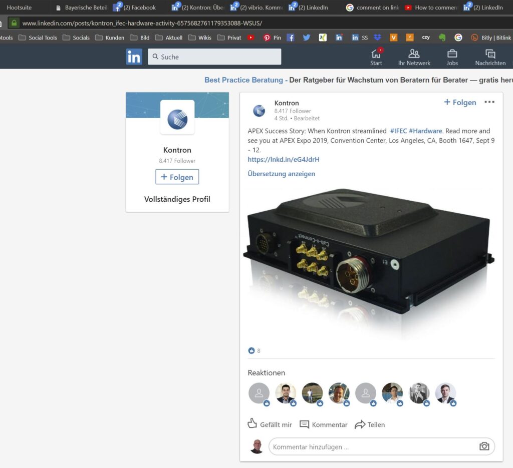Click the Teilen share arrow

coord(360,424)
